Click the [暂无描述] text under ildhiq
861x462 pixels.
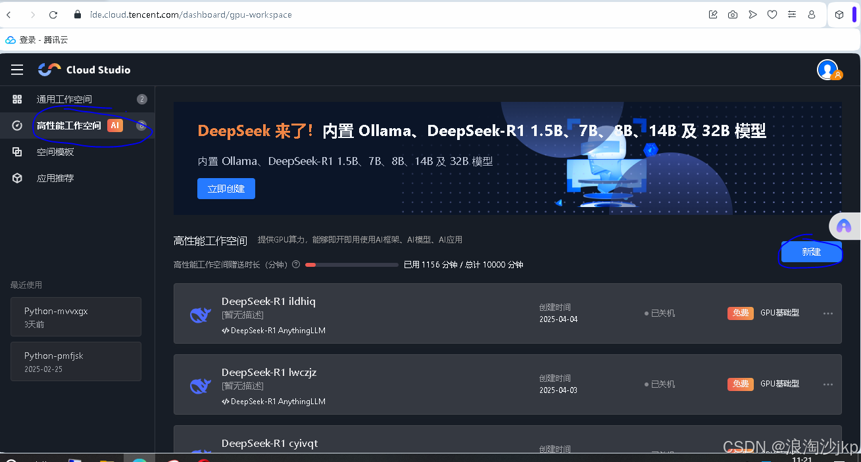(243, 315)
